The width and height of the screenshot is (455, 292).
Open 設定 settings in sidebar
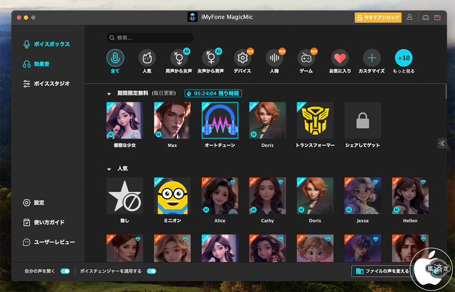pyautogui.click(x=33, y=202)
